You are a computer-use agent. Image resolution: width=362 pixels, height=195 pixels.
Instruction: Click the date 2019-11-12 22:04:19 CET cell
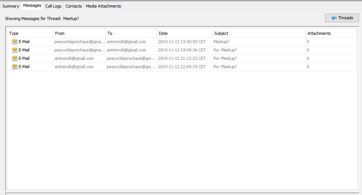[x=182, y=67]
